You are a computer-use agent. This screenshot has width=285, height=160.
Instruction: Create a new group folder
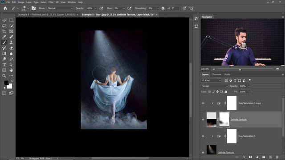[x=264, y=157]
